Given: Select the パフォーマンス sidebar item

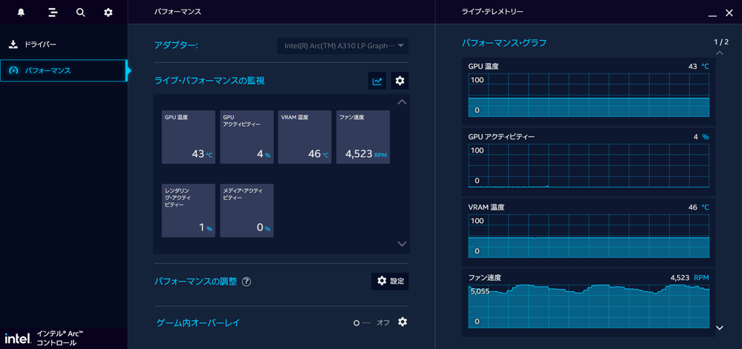Looking at the screenshot, I should tap(63, 70).
